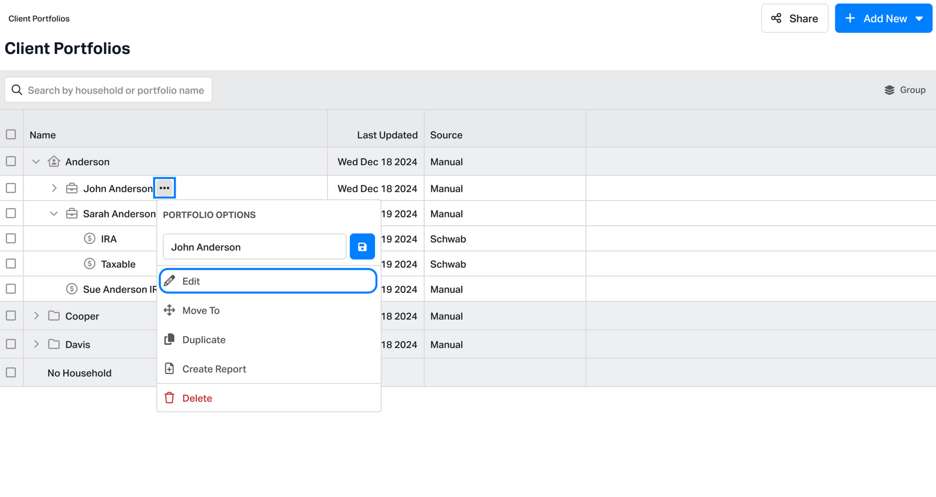Click the Cooper folder icon

coord(54,316)
